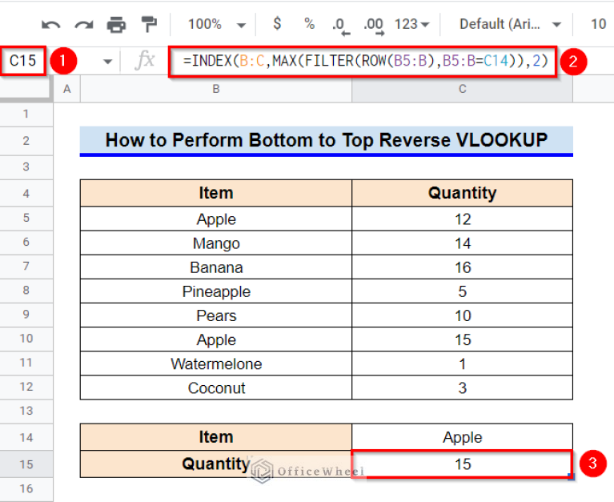Image resolution: width=614 pixels, height=502 pixels.
Task: Select the lookup value 'Apple' cell in row 14
Action: coord(462,437)
